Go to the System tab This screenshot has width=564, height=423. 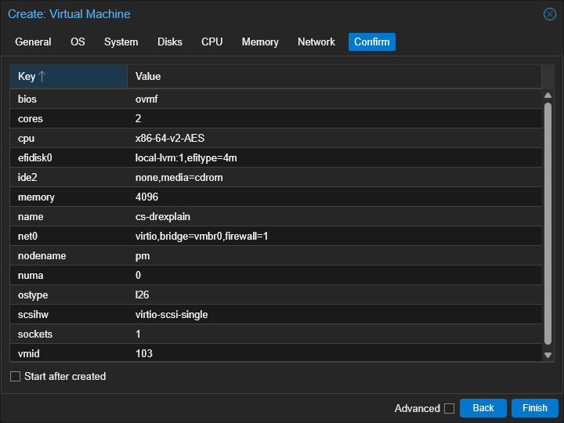121,42
